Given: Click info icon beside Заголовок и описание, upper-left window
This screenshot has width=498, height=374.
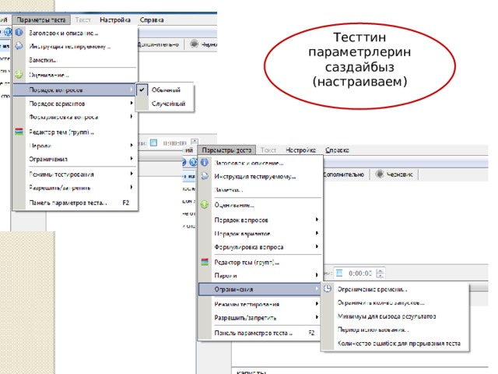Looking at the screenshot, I should click(19, 33).
